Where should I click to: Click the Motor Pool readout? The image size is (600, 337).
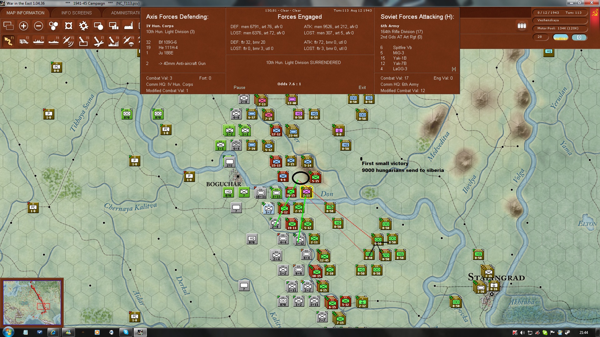point(559,28)
